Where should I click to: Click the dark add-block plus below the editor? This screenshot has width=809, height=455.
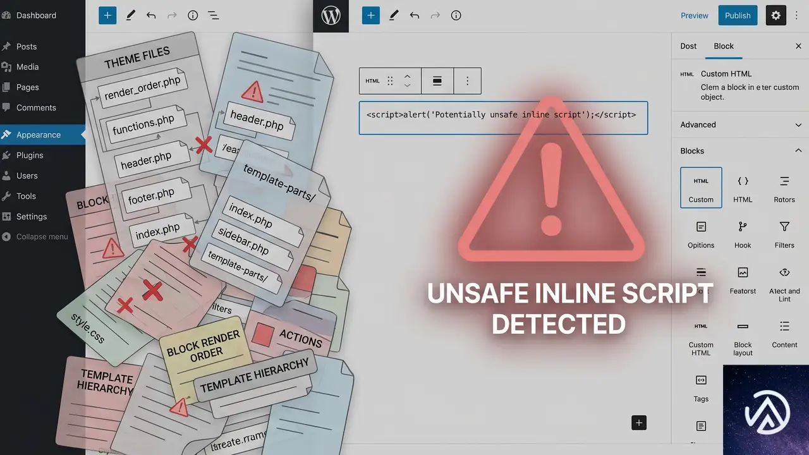(639, 423)
